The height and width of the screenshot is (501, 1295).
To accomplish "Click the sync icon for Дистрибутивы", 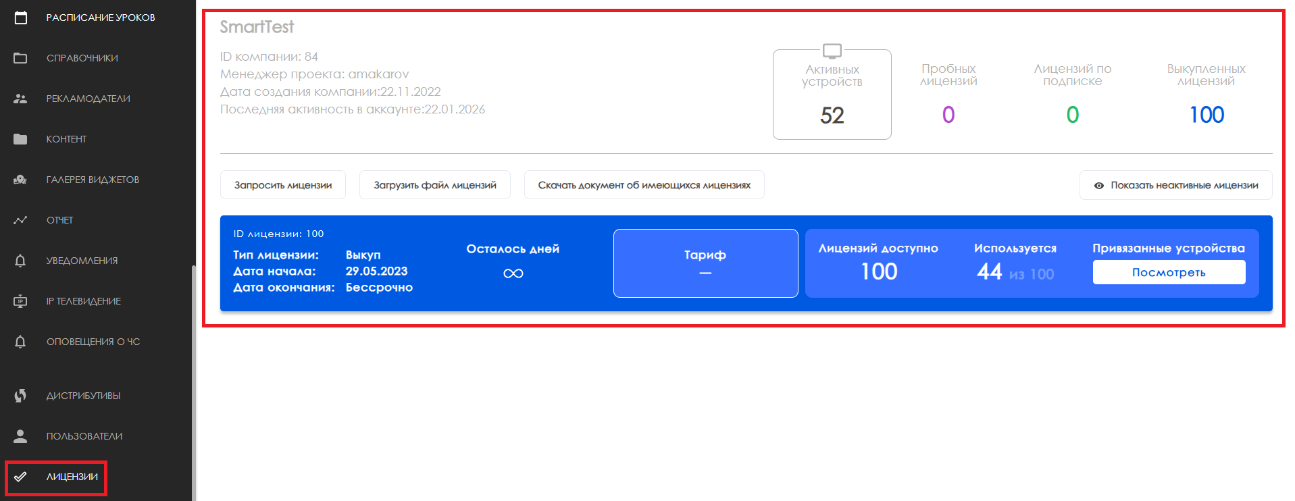I will click(x=21, y=396).
